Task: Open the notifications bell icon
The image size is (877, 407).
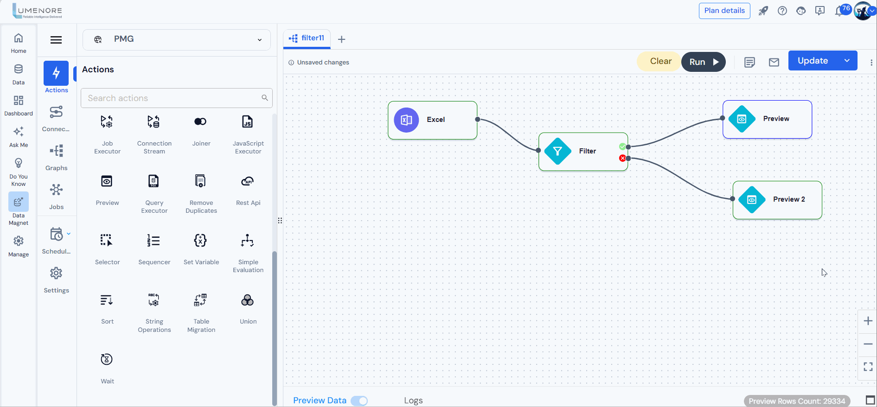Action: click(x=839, y=11)
